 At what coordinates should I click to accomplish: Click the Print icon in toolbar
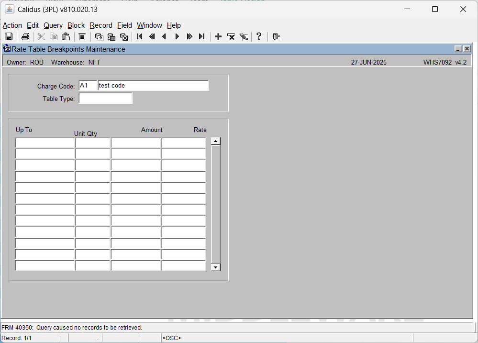coord(25,36)
